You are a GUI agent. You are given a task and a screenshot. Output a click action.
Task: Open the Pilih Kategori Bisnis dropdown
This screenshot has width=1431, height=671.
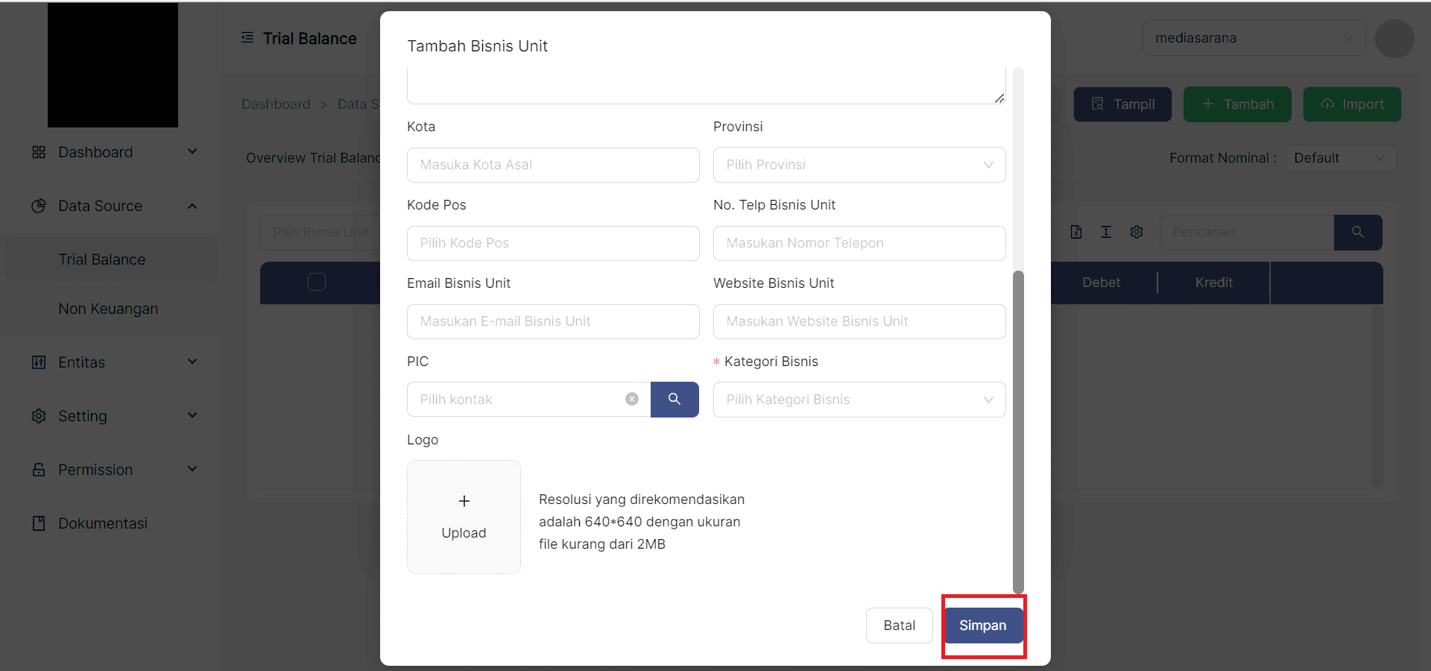[x=859, y=400]
